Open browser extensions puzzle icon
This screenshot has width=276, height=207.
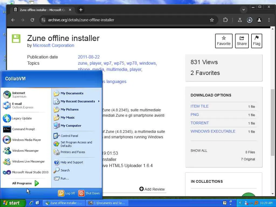pos(225,20)
